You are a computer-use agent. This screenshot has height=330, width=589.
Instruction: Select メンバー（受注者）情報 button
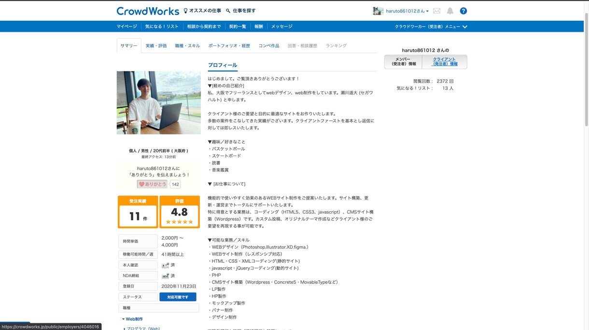tap(403, 62)
